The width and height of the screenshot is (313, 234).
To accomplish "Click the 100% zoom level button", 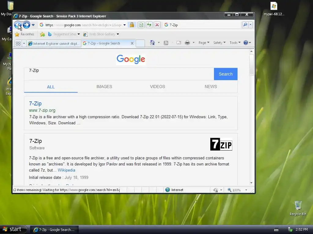I will click(x=234, y=190).
